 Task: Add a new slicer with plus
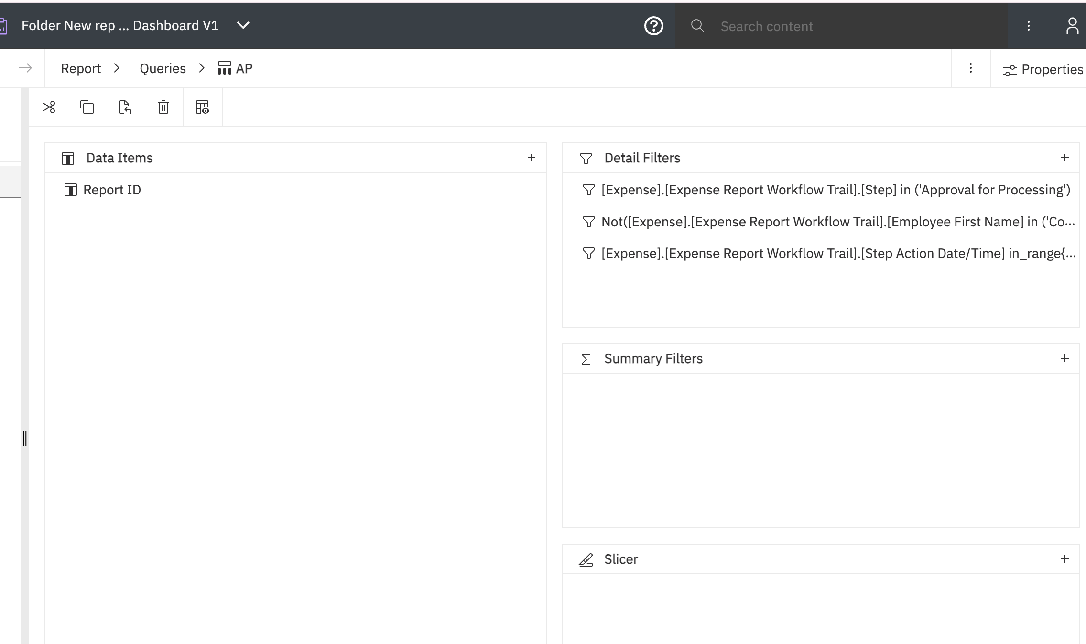pos(1065,559)
